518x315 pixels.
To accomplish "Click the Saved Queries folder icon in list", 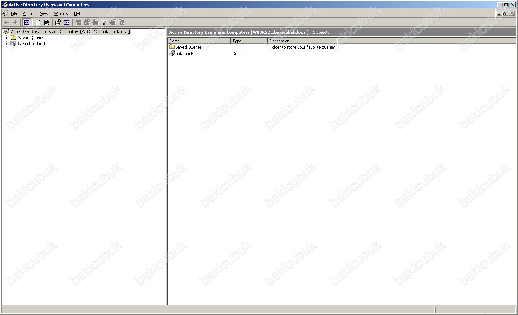I will 172,47.
